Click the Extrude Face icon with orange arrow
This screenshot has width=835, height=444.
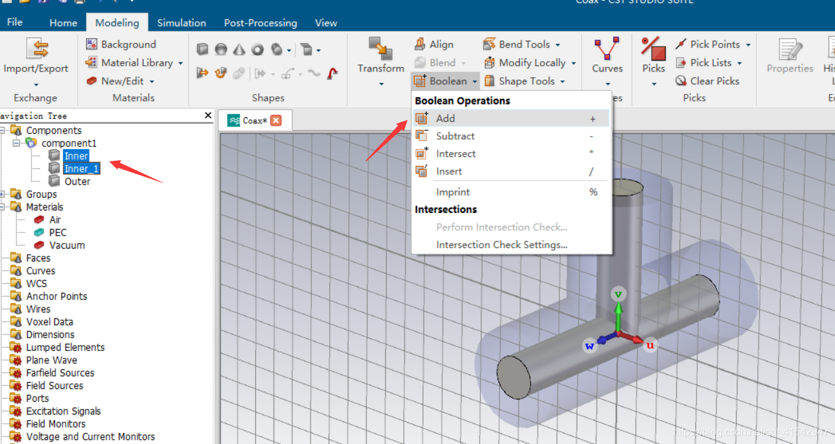point(203,73)
